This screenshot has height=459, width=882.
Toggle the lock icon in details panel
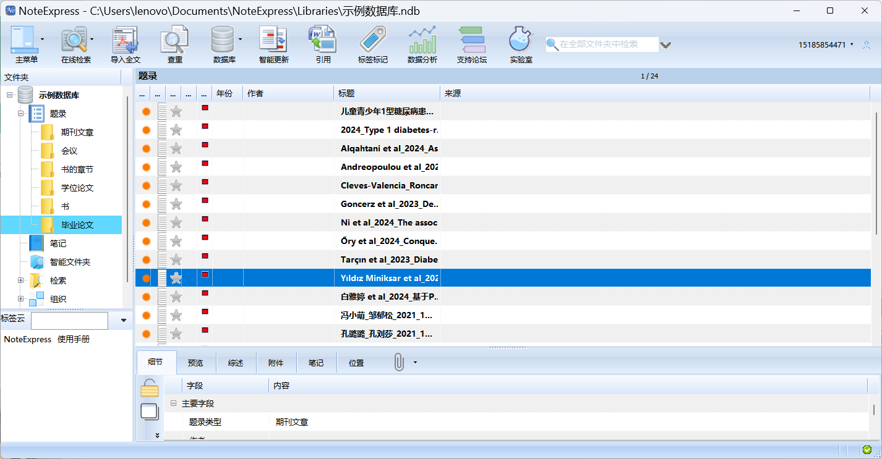pos(150,389)
